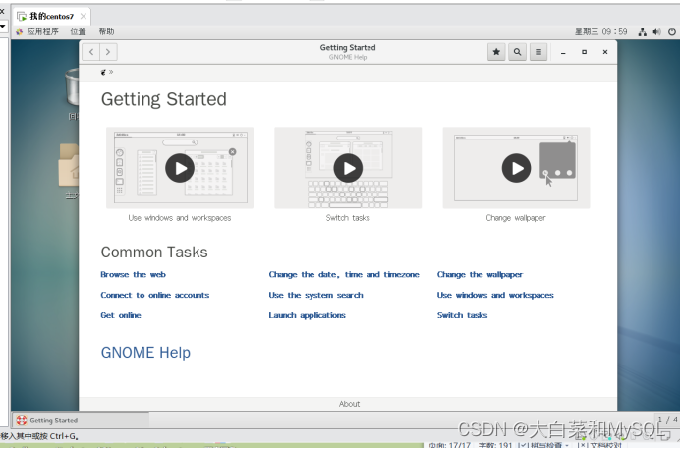This screenshot has height=449, width=680.
Task: Minimize the Getting Started window
Action: 563,52
